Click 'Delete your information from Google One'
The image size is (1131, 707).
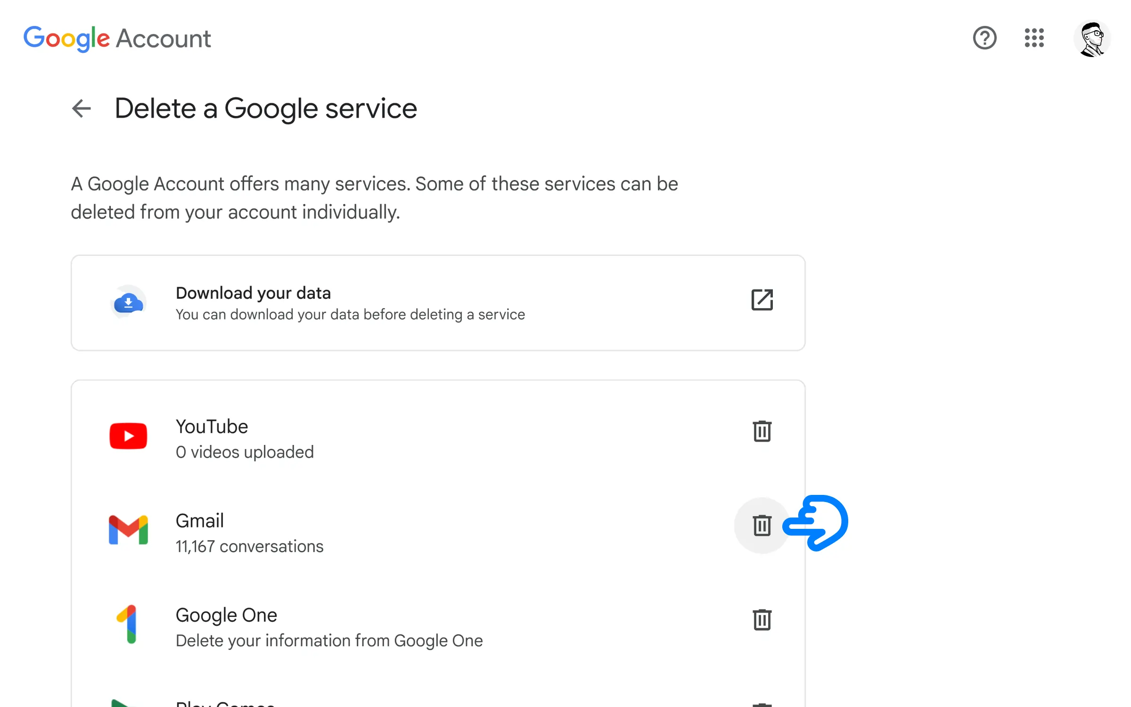point(329,641)
